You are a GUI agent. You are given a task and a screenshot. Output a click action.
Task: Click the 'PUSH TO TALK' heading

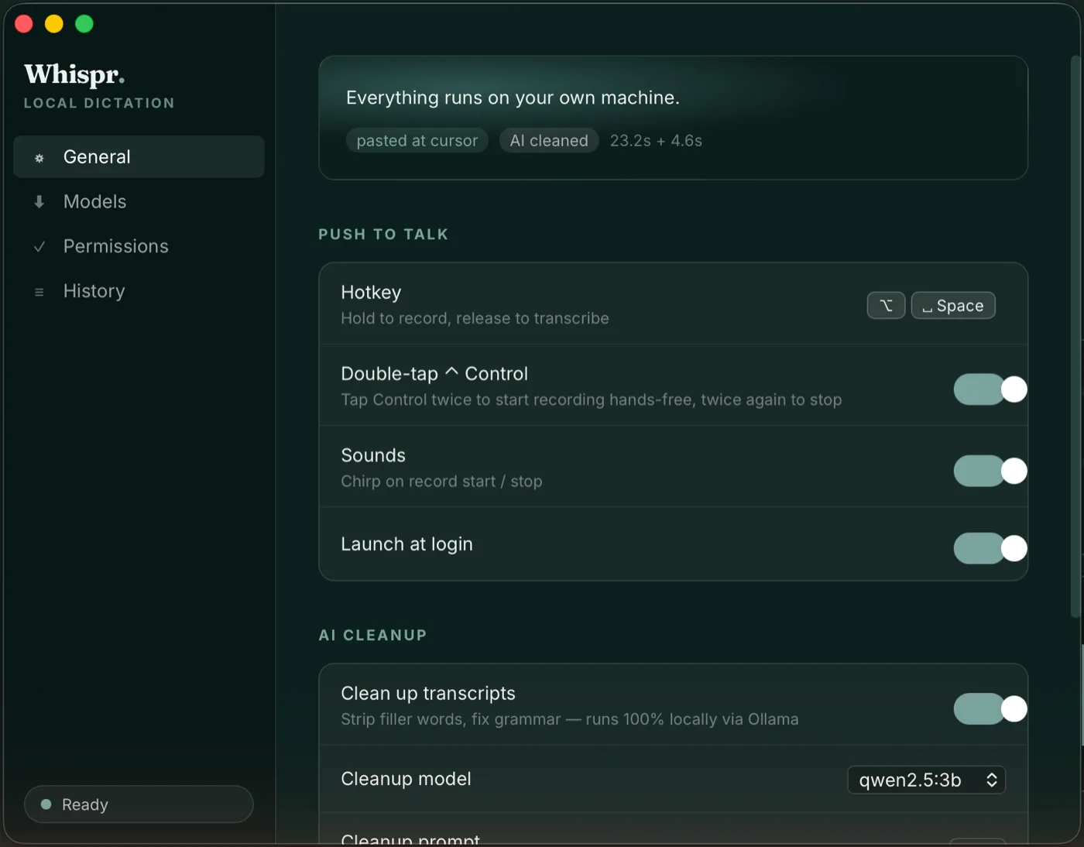point(383,235)
